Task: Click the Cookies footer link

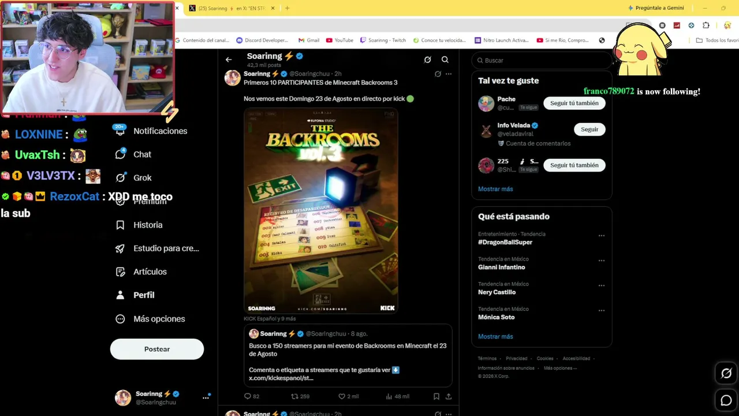Action: click(545, 359)
